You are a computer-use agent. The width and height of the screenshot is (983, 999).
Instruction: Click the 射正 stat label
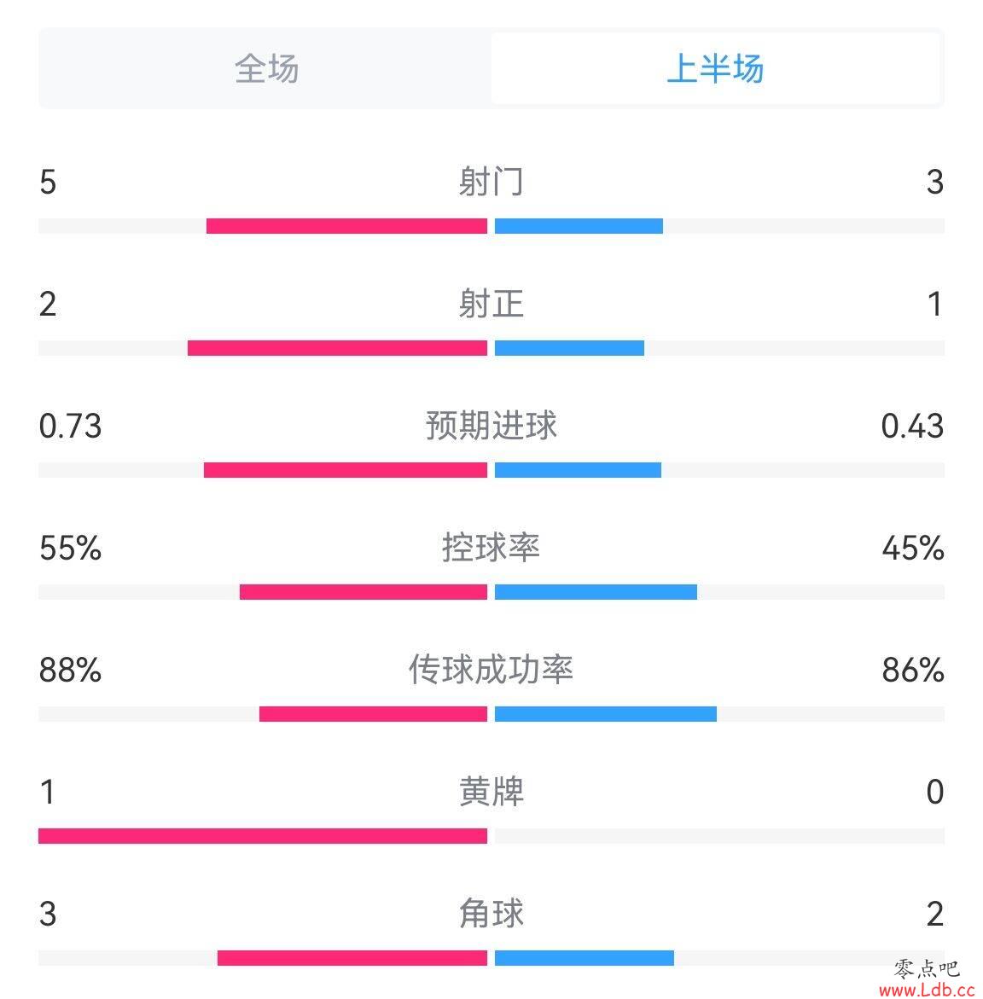click(x=491, y=304)
